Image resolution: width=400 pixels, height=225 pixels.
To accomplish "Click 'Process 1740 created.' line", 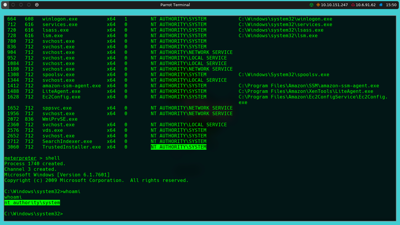I will [x=35, y=164].
